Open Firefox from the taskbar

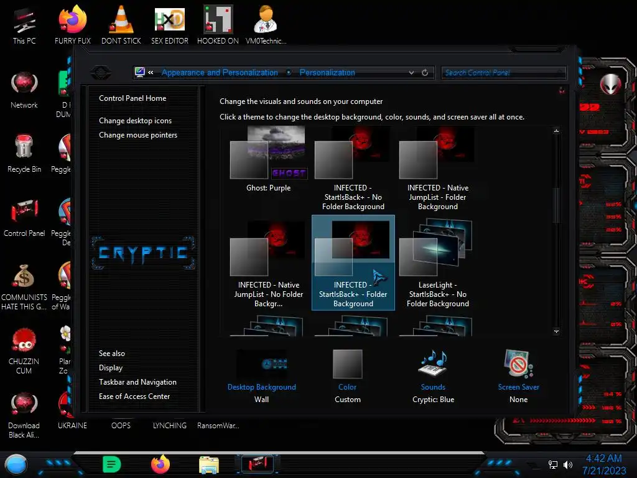pos(160,464)
